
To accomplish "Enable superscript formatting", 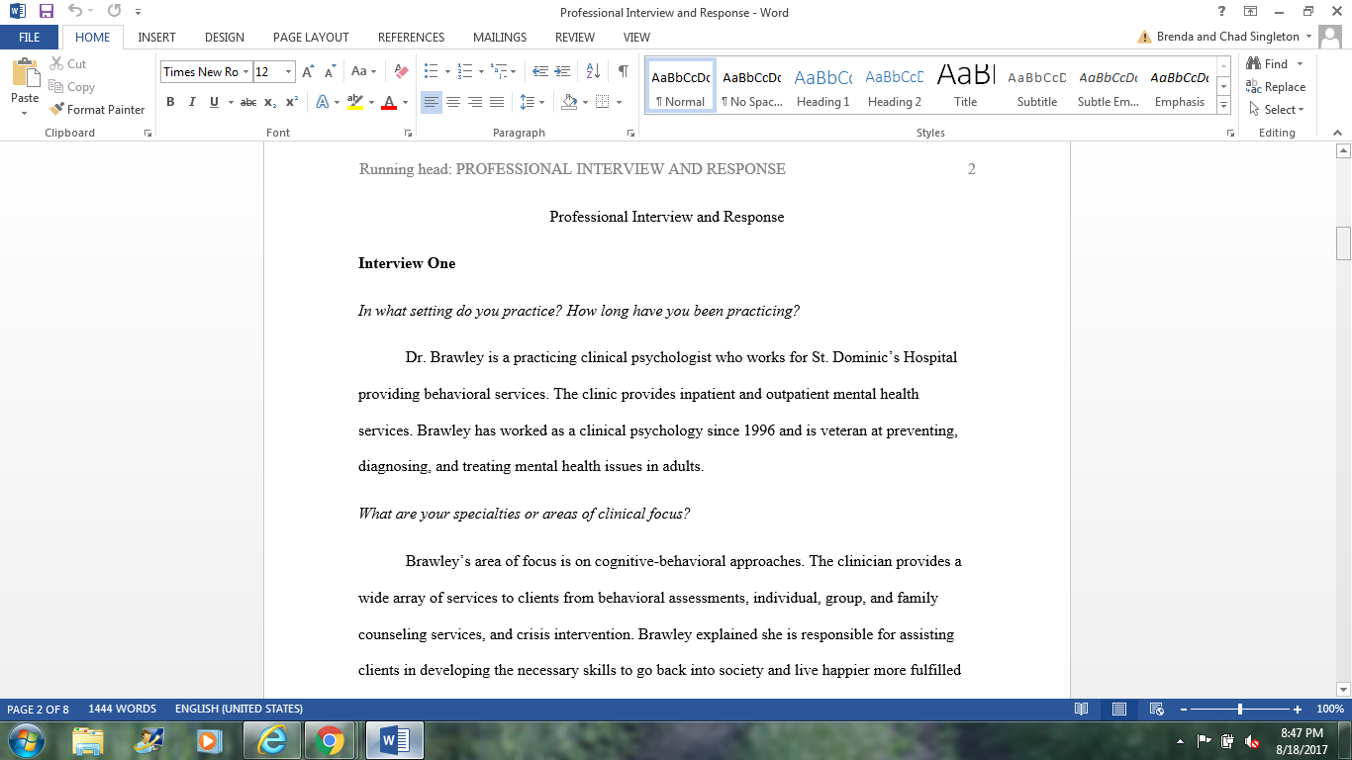I will tap(290, 102).
